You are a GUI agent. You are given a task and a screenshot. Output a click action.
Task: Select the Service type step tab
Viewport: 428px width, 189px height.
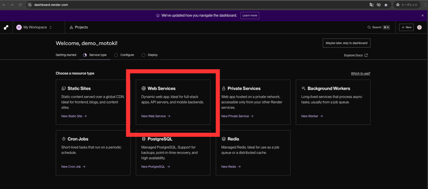tap(95, 55)
